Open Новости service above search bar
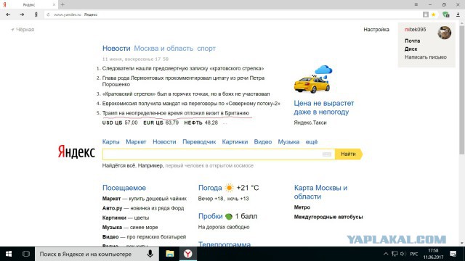The width and height of the screenshot is (465, 261). click(164, 142)
